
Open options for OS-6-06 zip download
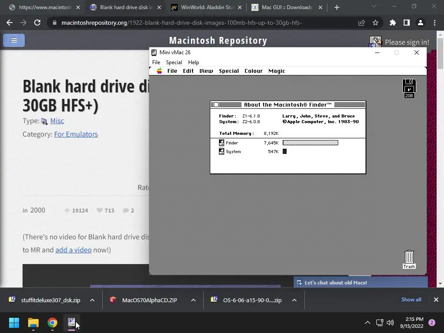(x=294, y=300)
